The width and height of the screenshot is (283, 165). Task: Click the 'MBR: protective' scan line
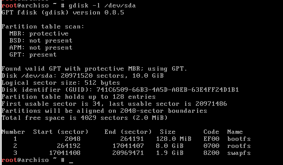pyautogui.click(x=39, y=34)
